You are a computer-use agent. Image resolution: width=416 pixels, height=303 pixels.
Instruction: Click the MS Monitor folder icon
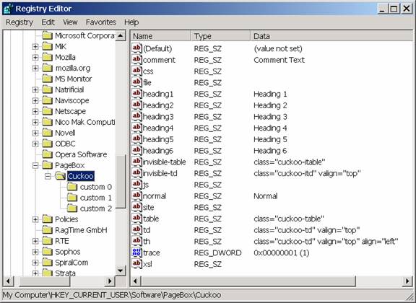click(47, 79)
